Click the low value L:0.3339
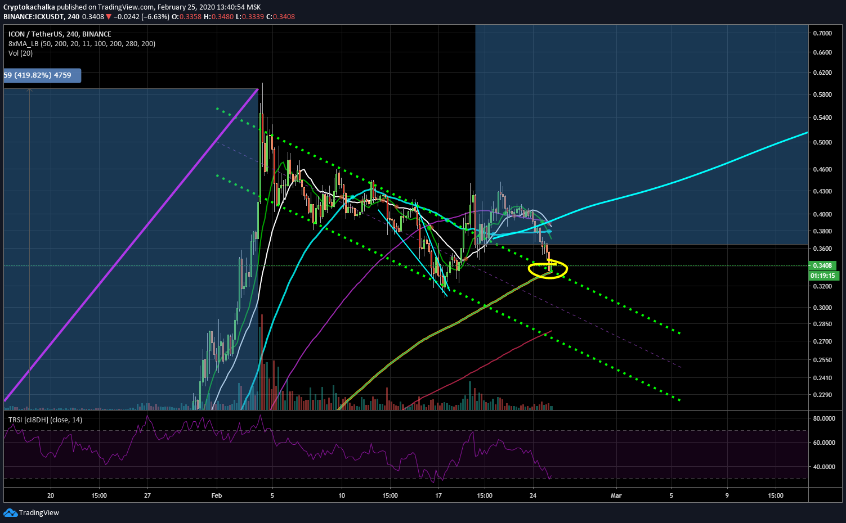This screenshot has height=523, width=846. 249,17
